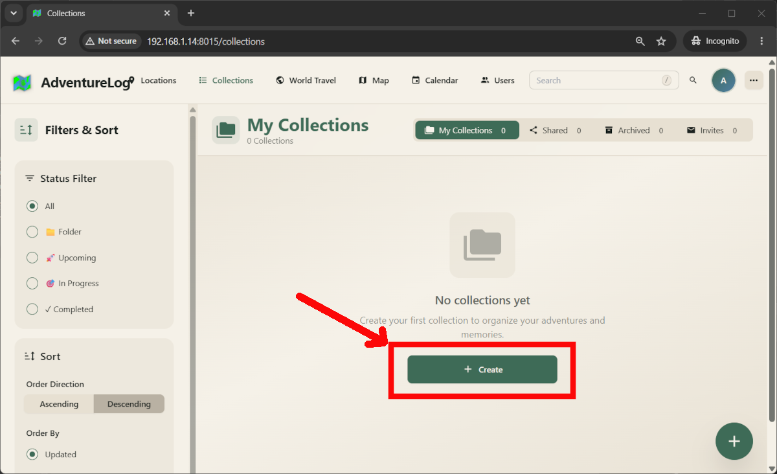Viewport: 777px width, 474px height.
Task: Click the magnifier search icon in navbar
Action: coord(693,80)
